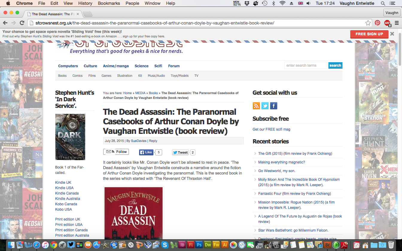The width and height of the screenshot is (402, 251).
Task: Click the Time Machine menu bar icon
Action: 264,3
